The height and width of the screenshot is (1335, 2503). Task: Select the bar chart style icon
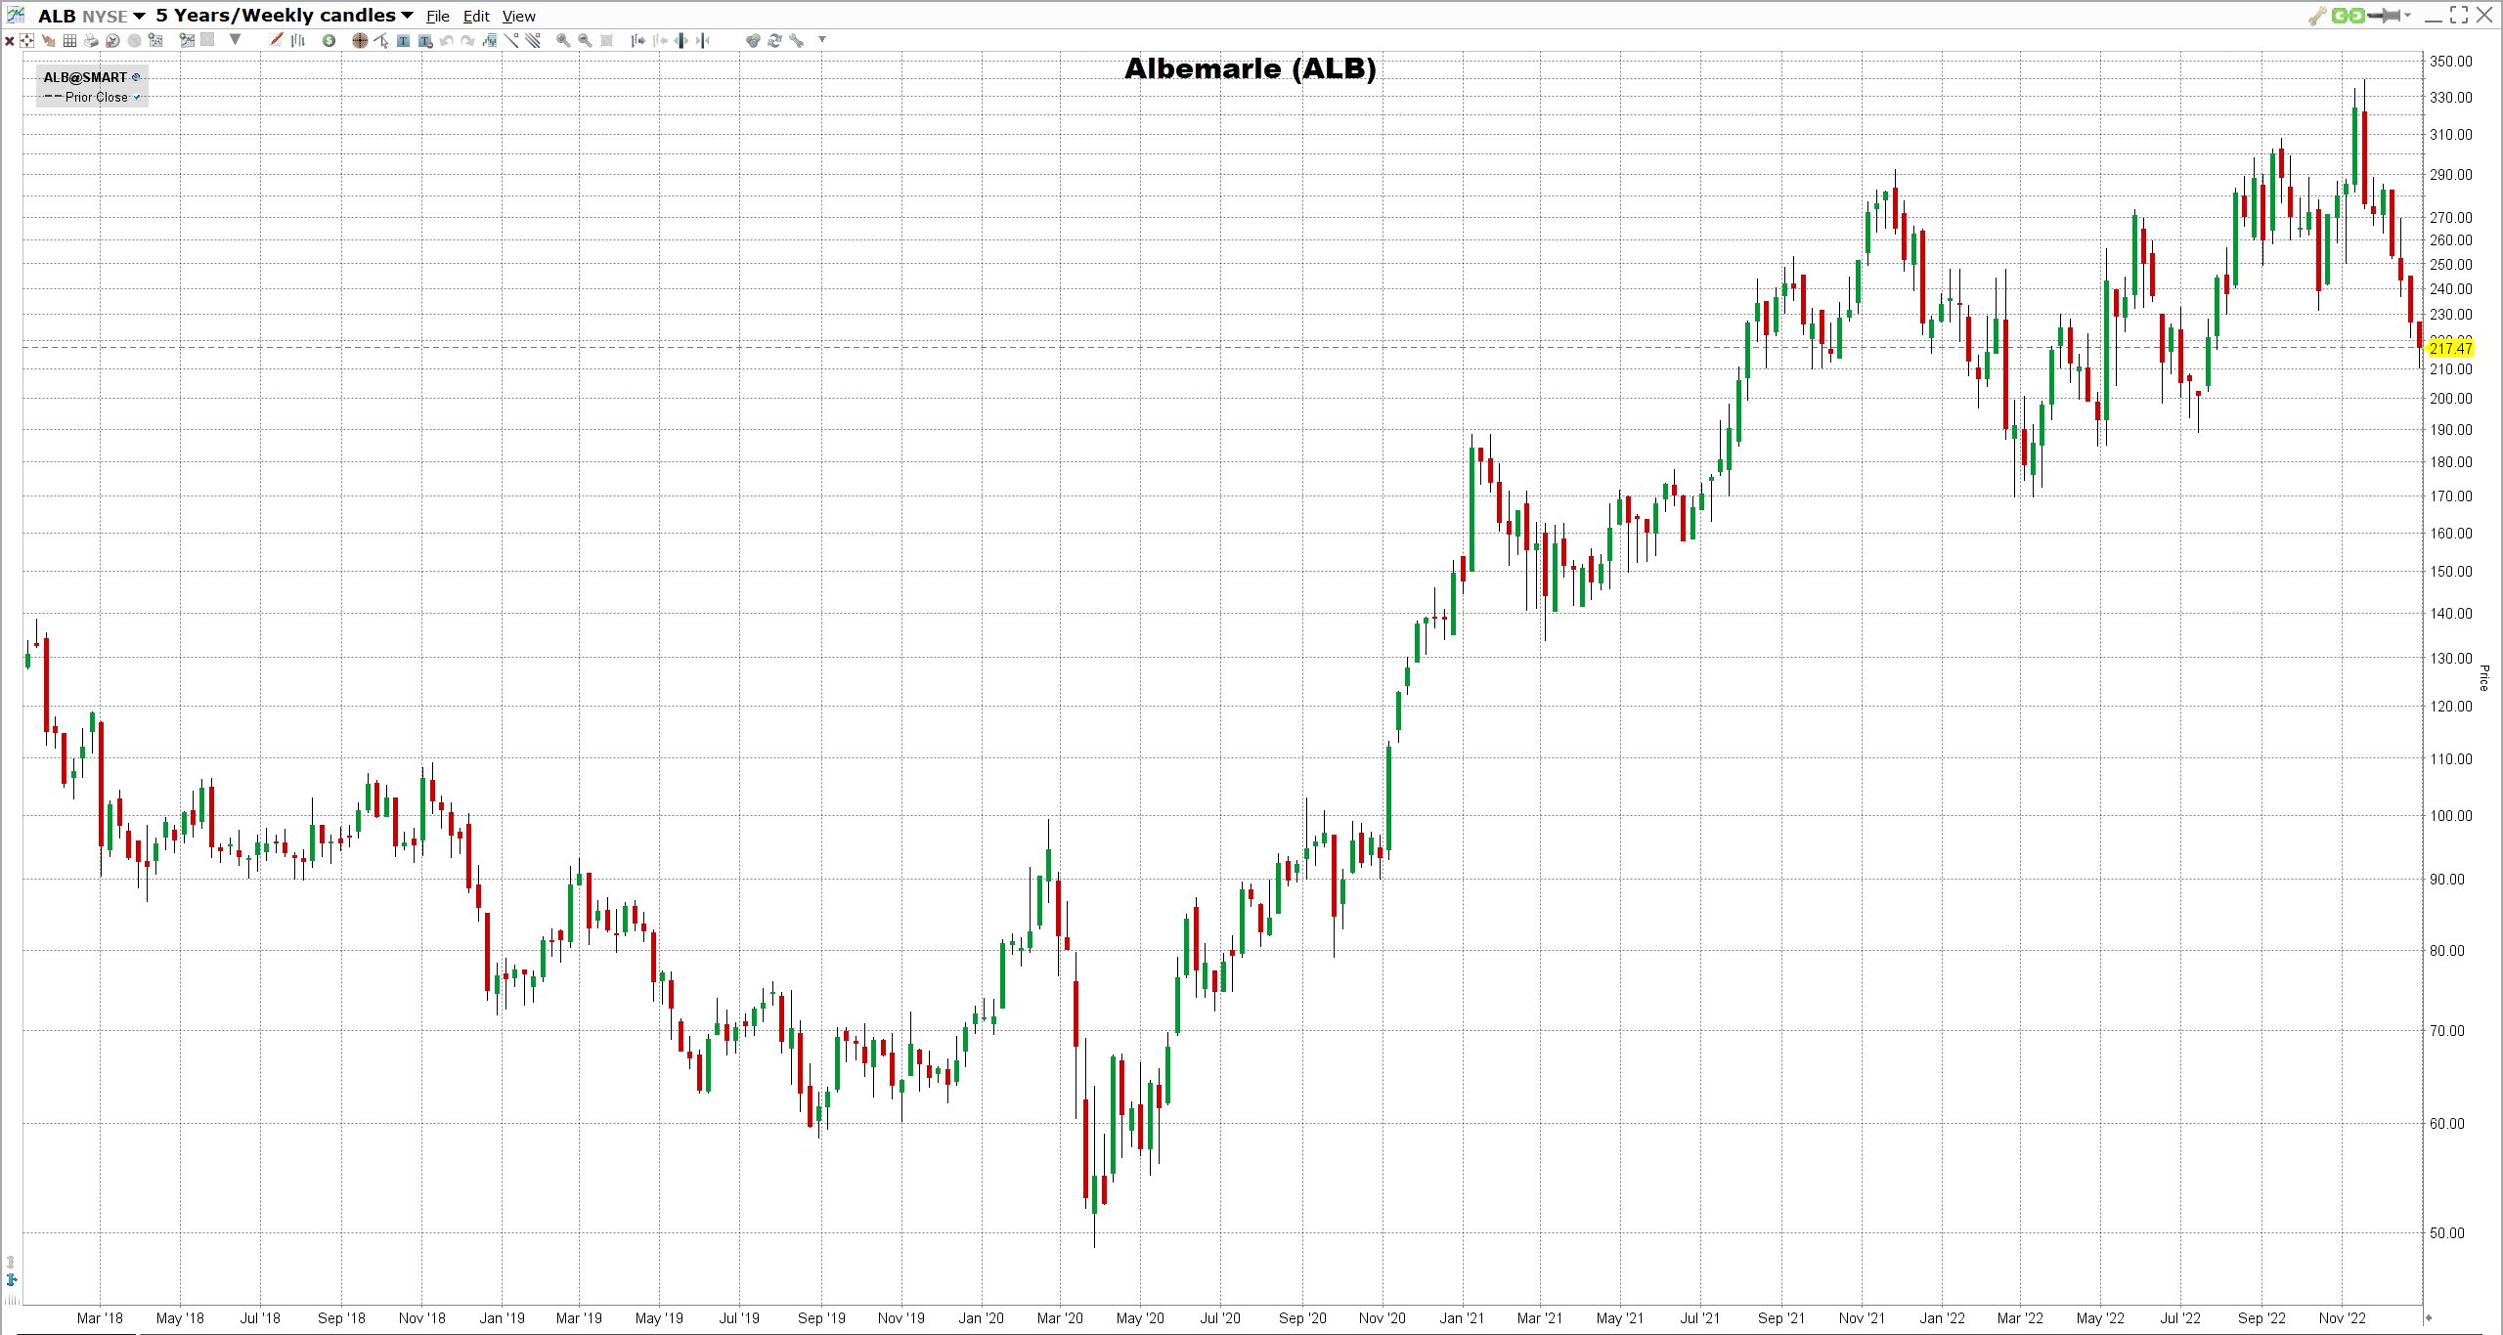coord(298,40)
